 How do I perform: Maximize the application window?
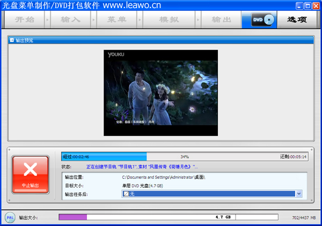pyautogui.click(x=308, y=6)
